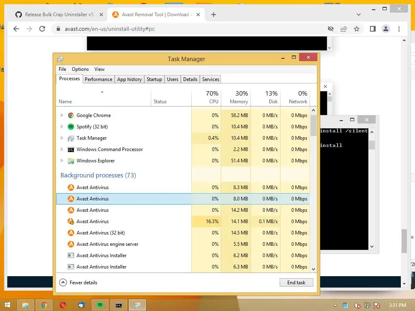415x311 pixels.
Task: Switch to the App history tab
Action: point(129,79)
